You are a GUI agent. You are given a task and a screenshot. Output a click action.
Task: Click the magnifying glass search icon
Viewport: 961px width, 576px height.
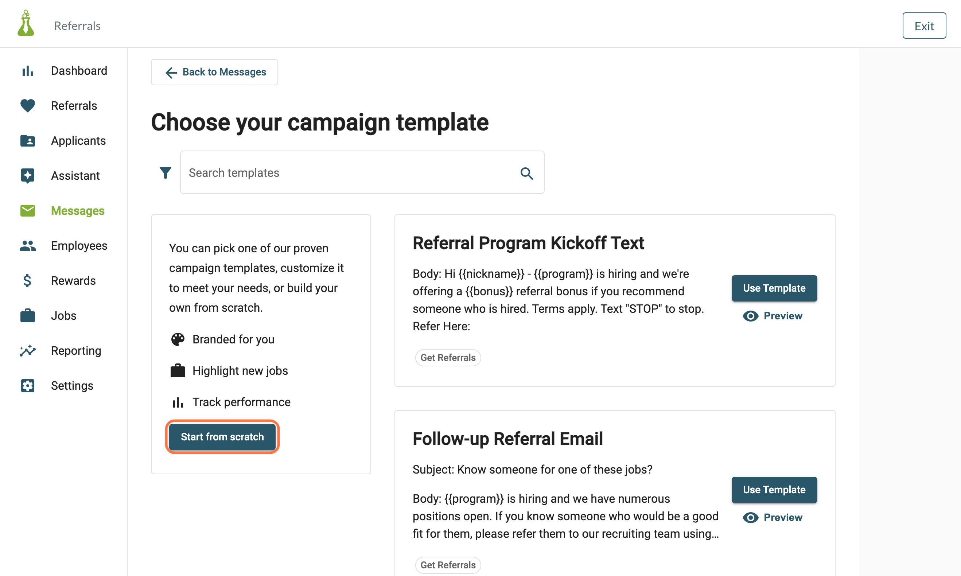click(526, 173)
